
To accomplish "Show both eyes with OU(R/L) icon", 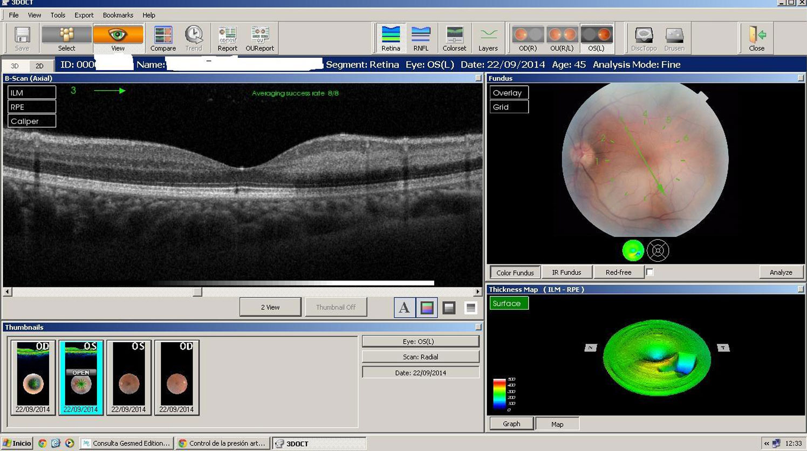I will (x=562, y=38).
